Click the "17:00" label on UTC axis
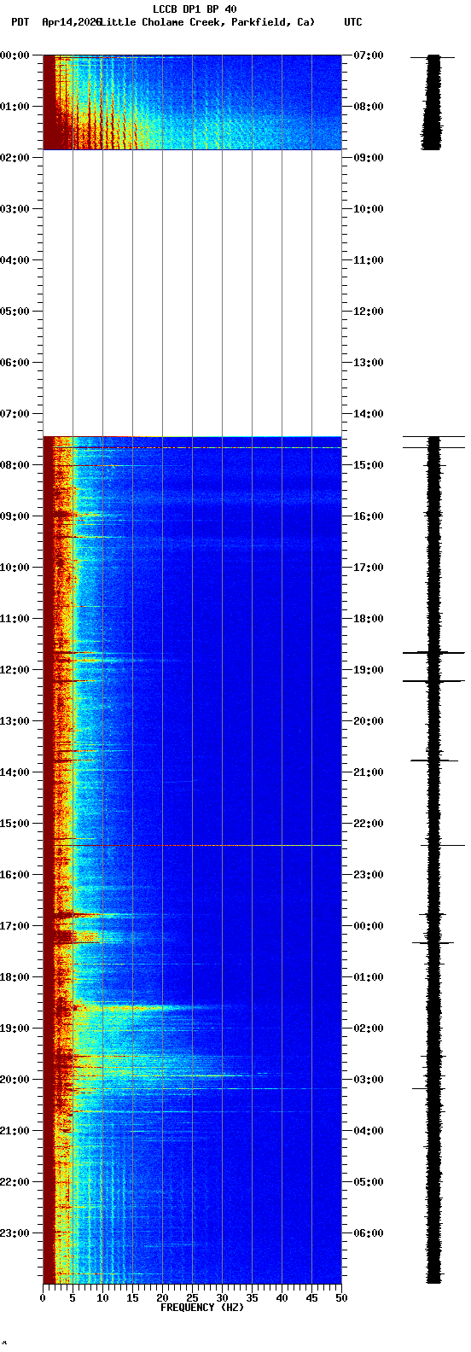 click(x=369, y=568)
